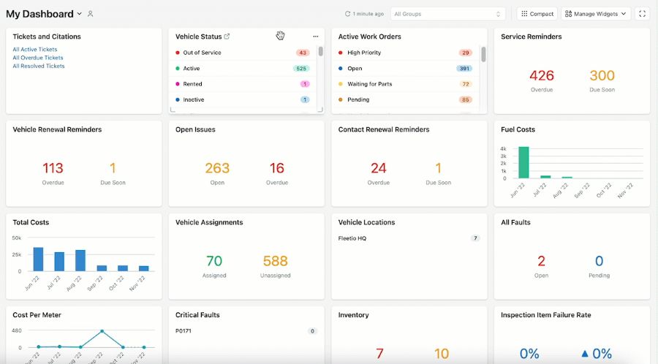Click the 263 Open issues count

(x=217, y=168)
